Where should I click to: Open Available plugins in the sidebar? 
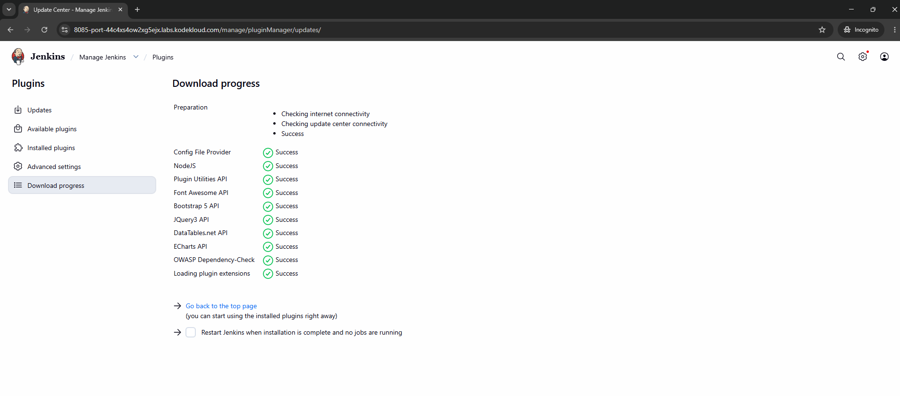(x=82, y=129)
